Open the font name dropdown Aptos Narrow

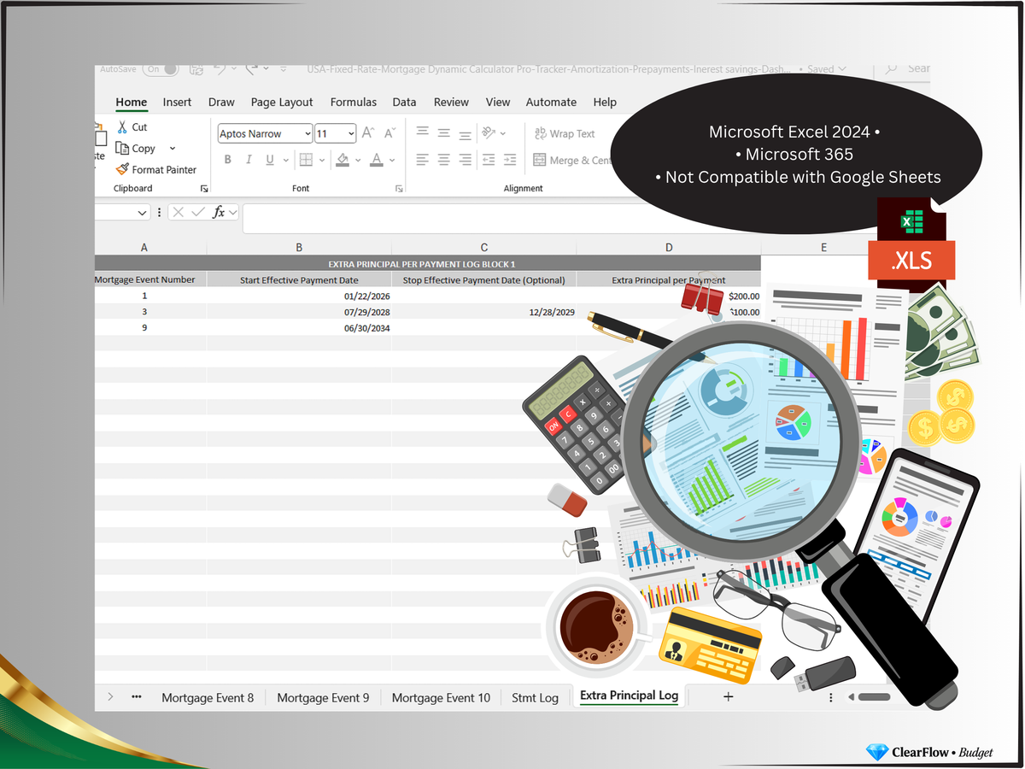(307, 133)
